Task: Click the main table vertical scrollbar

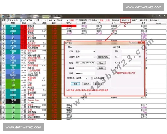Action: coord(166,31)
